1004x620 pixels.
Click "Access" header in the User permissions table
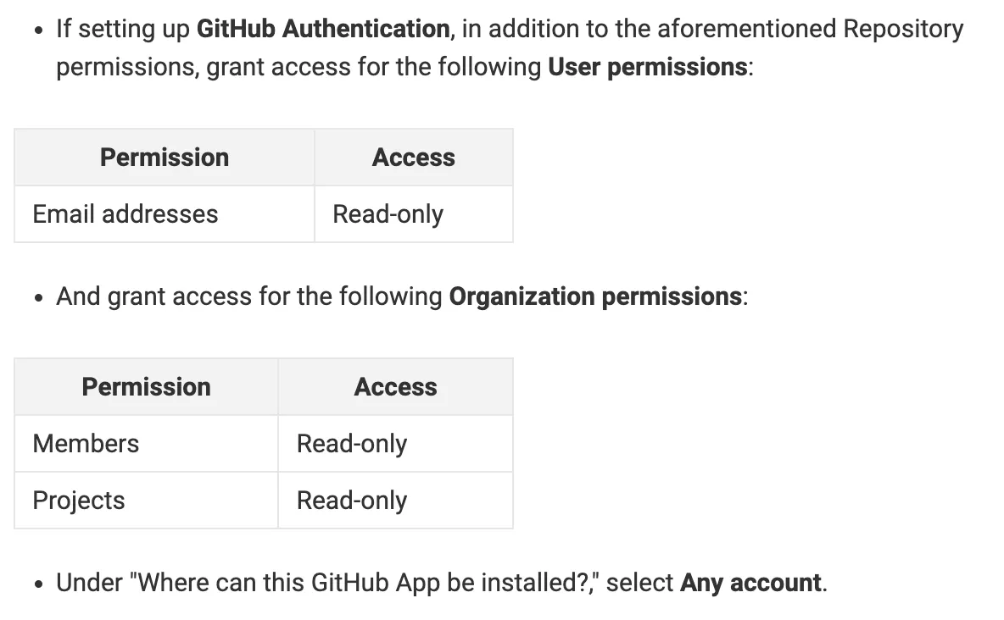[414, 158]
